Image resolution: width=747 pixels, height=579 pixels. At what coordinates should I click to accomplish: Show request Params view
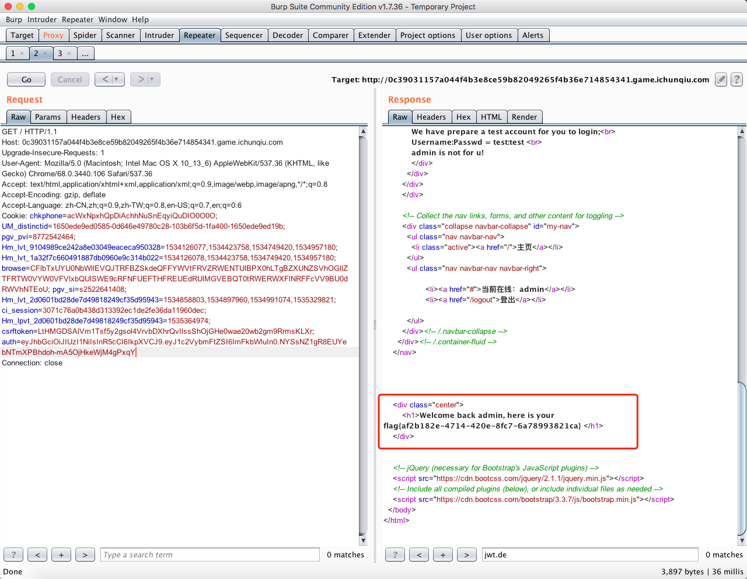(x=48, y=117)
